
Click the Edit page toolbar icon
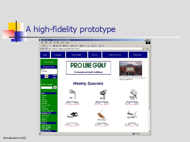(95, 46)
